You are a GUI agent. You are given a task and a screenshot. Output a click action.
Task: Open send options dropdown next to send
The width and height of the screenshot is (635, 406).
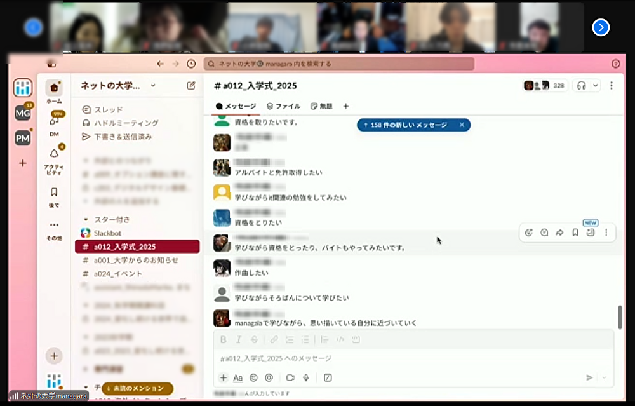[x=604, y=377]
